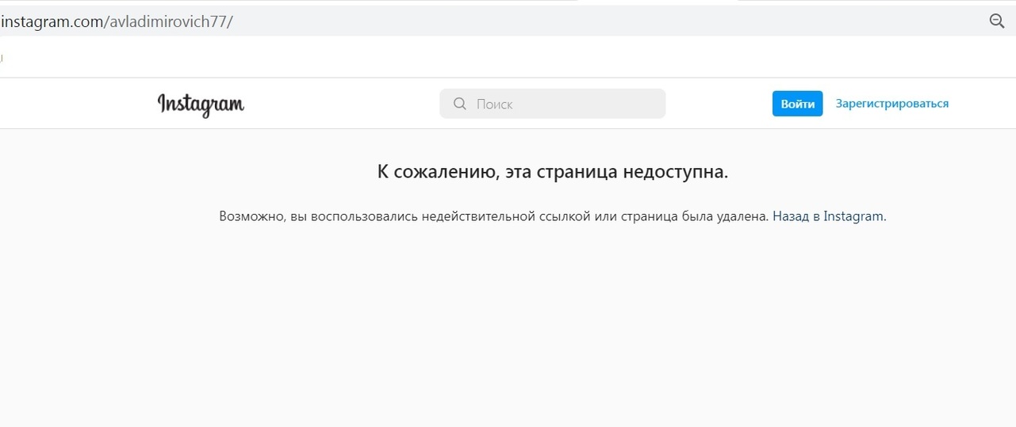Click the magnifier icon inside Поиск box
Image resolution: width=1016 pixels, height=427 pixels.
pyautogui.click(x=459, y=104)
